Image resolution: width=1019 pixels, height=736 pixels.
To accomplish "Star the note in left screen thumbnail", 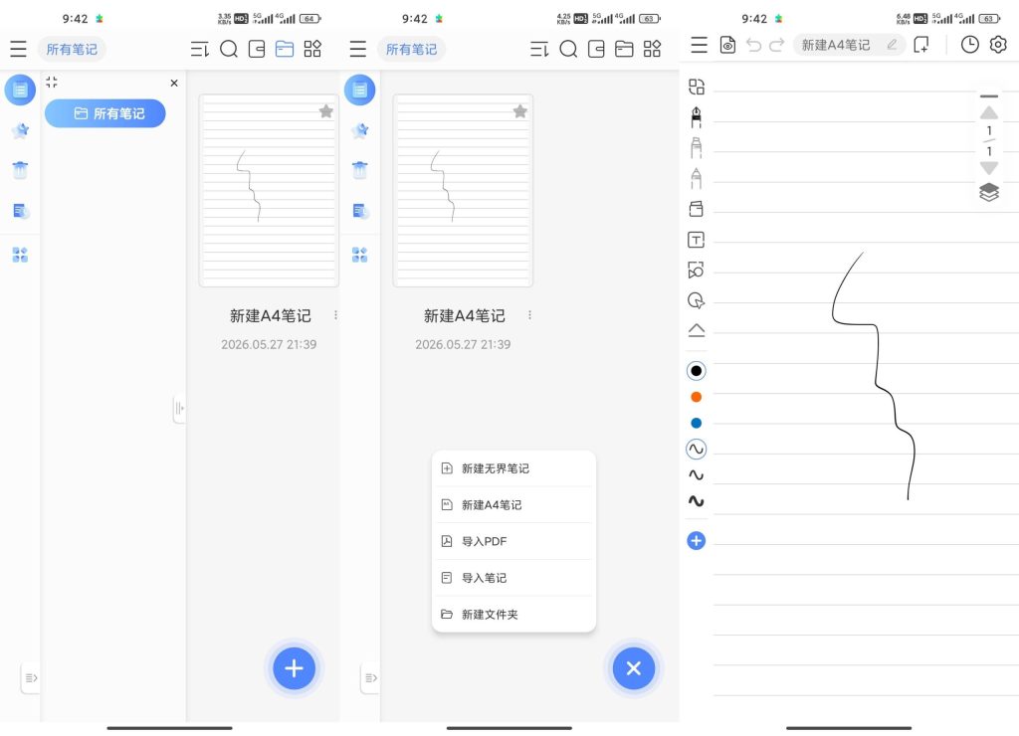I will point(326,111).
